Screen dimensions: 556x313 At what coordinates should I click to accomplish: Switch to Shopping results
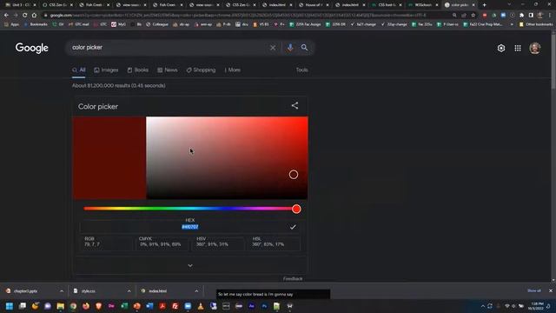(x=201, y=70)
